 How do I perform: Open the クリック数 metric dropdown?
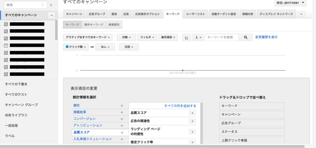click(77, 47)
